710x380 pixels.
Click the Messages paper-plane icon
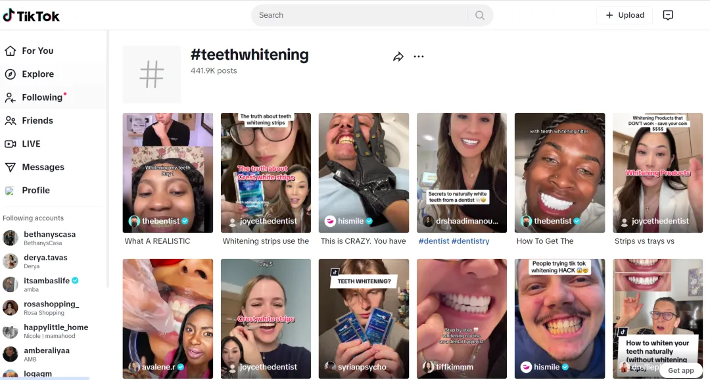pyautogui.click(x=11, y=167)
